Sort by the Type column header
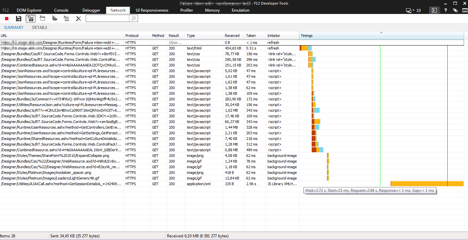The width and height of the screenshot is (468, 240). click(x=204, y=36)
